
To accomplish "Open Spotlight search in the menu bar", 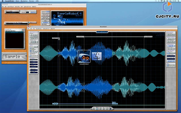I will tap(178, 1).
